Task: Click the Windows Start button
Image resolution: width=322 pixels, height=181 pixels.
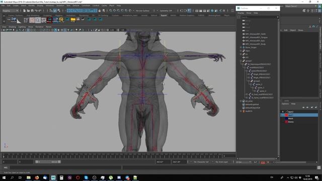Action: pos(4,177)
